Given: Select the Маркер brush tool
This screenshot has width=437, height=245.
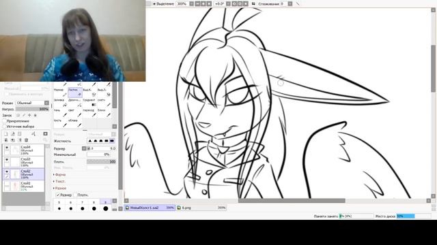Looking at the screenshot, I should [61, 93].
